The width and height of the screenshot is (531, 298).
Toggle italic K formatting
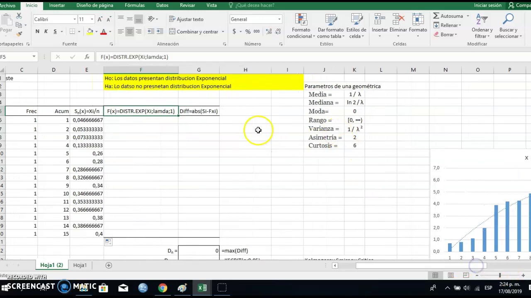coord(46,31)
